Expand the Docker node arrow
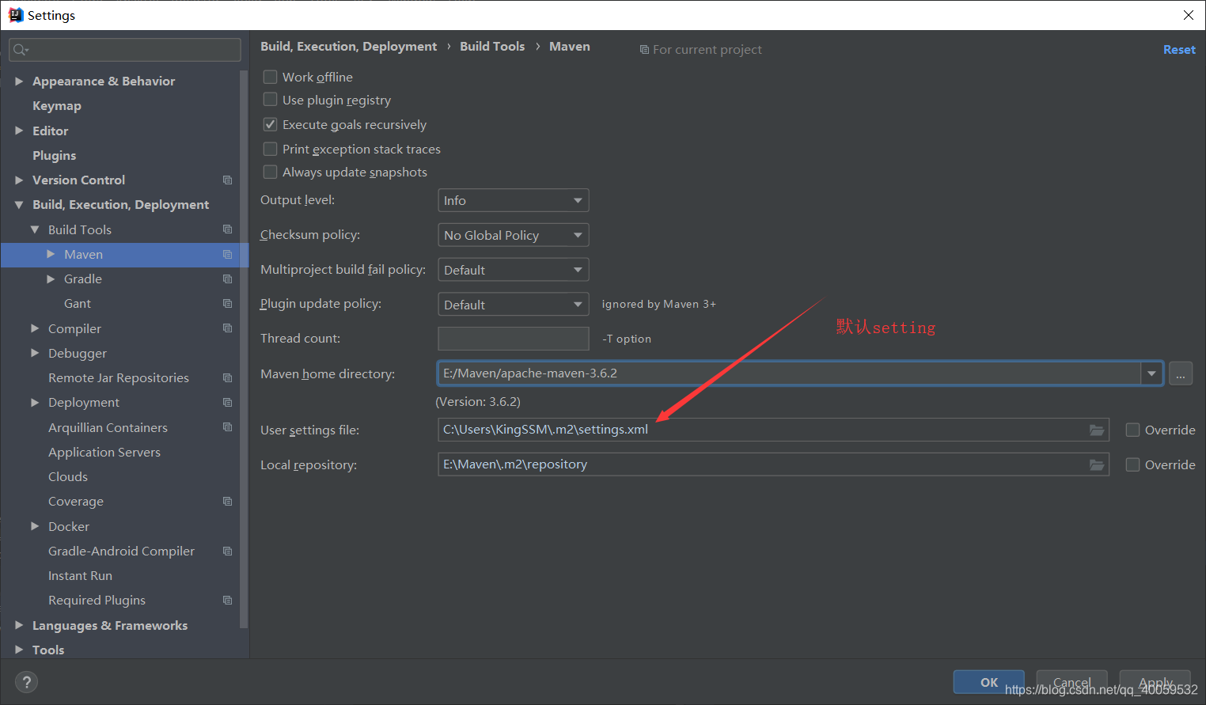The image size is (1206, 705). (35, 526)
